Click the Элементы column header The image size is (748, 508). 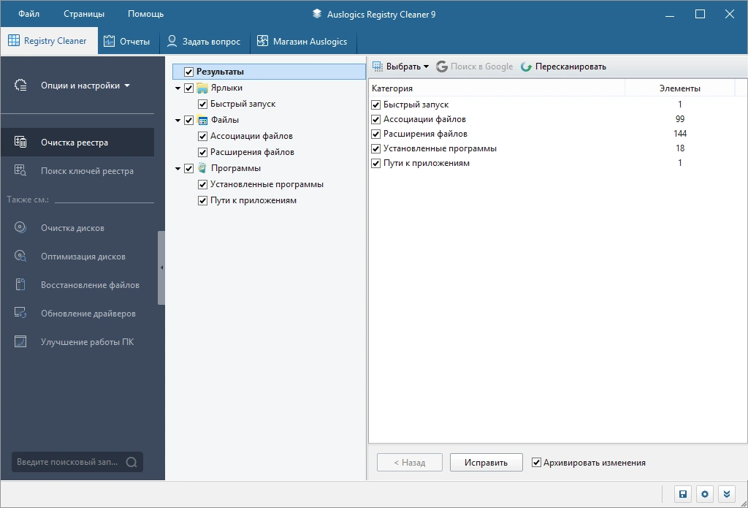pyautogui.click(x=680, y=88)
